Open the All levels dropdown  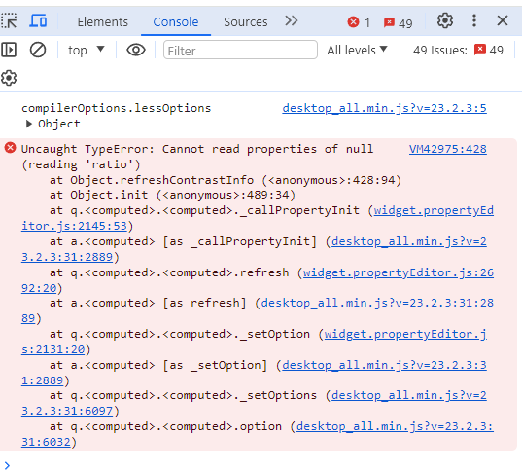point(357,50)
